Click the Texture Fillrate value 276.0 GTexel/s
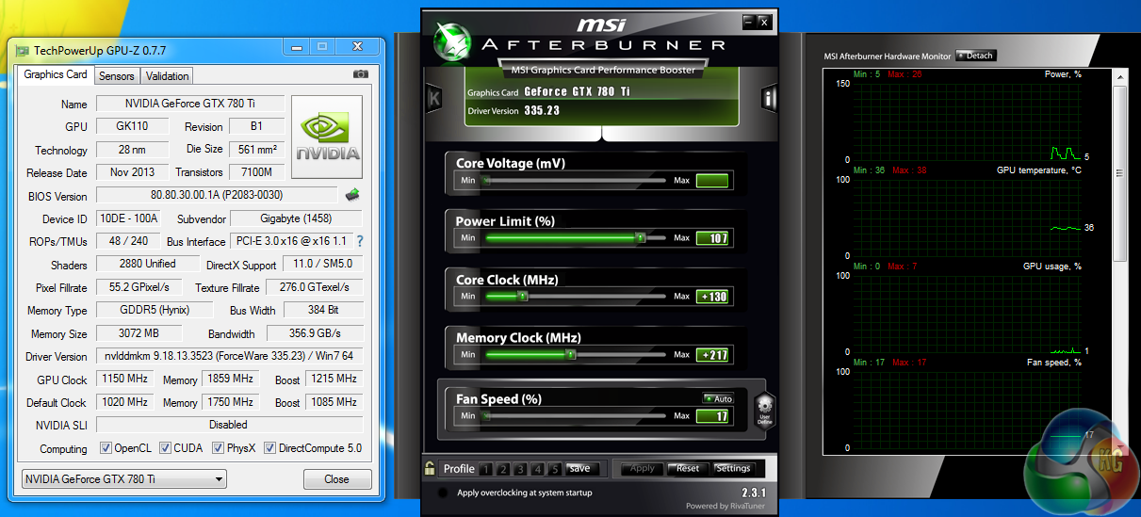The image size is (1141, 517). click(315, 287)
